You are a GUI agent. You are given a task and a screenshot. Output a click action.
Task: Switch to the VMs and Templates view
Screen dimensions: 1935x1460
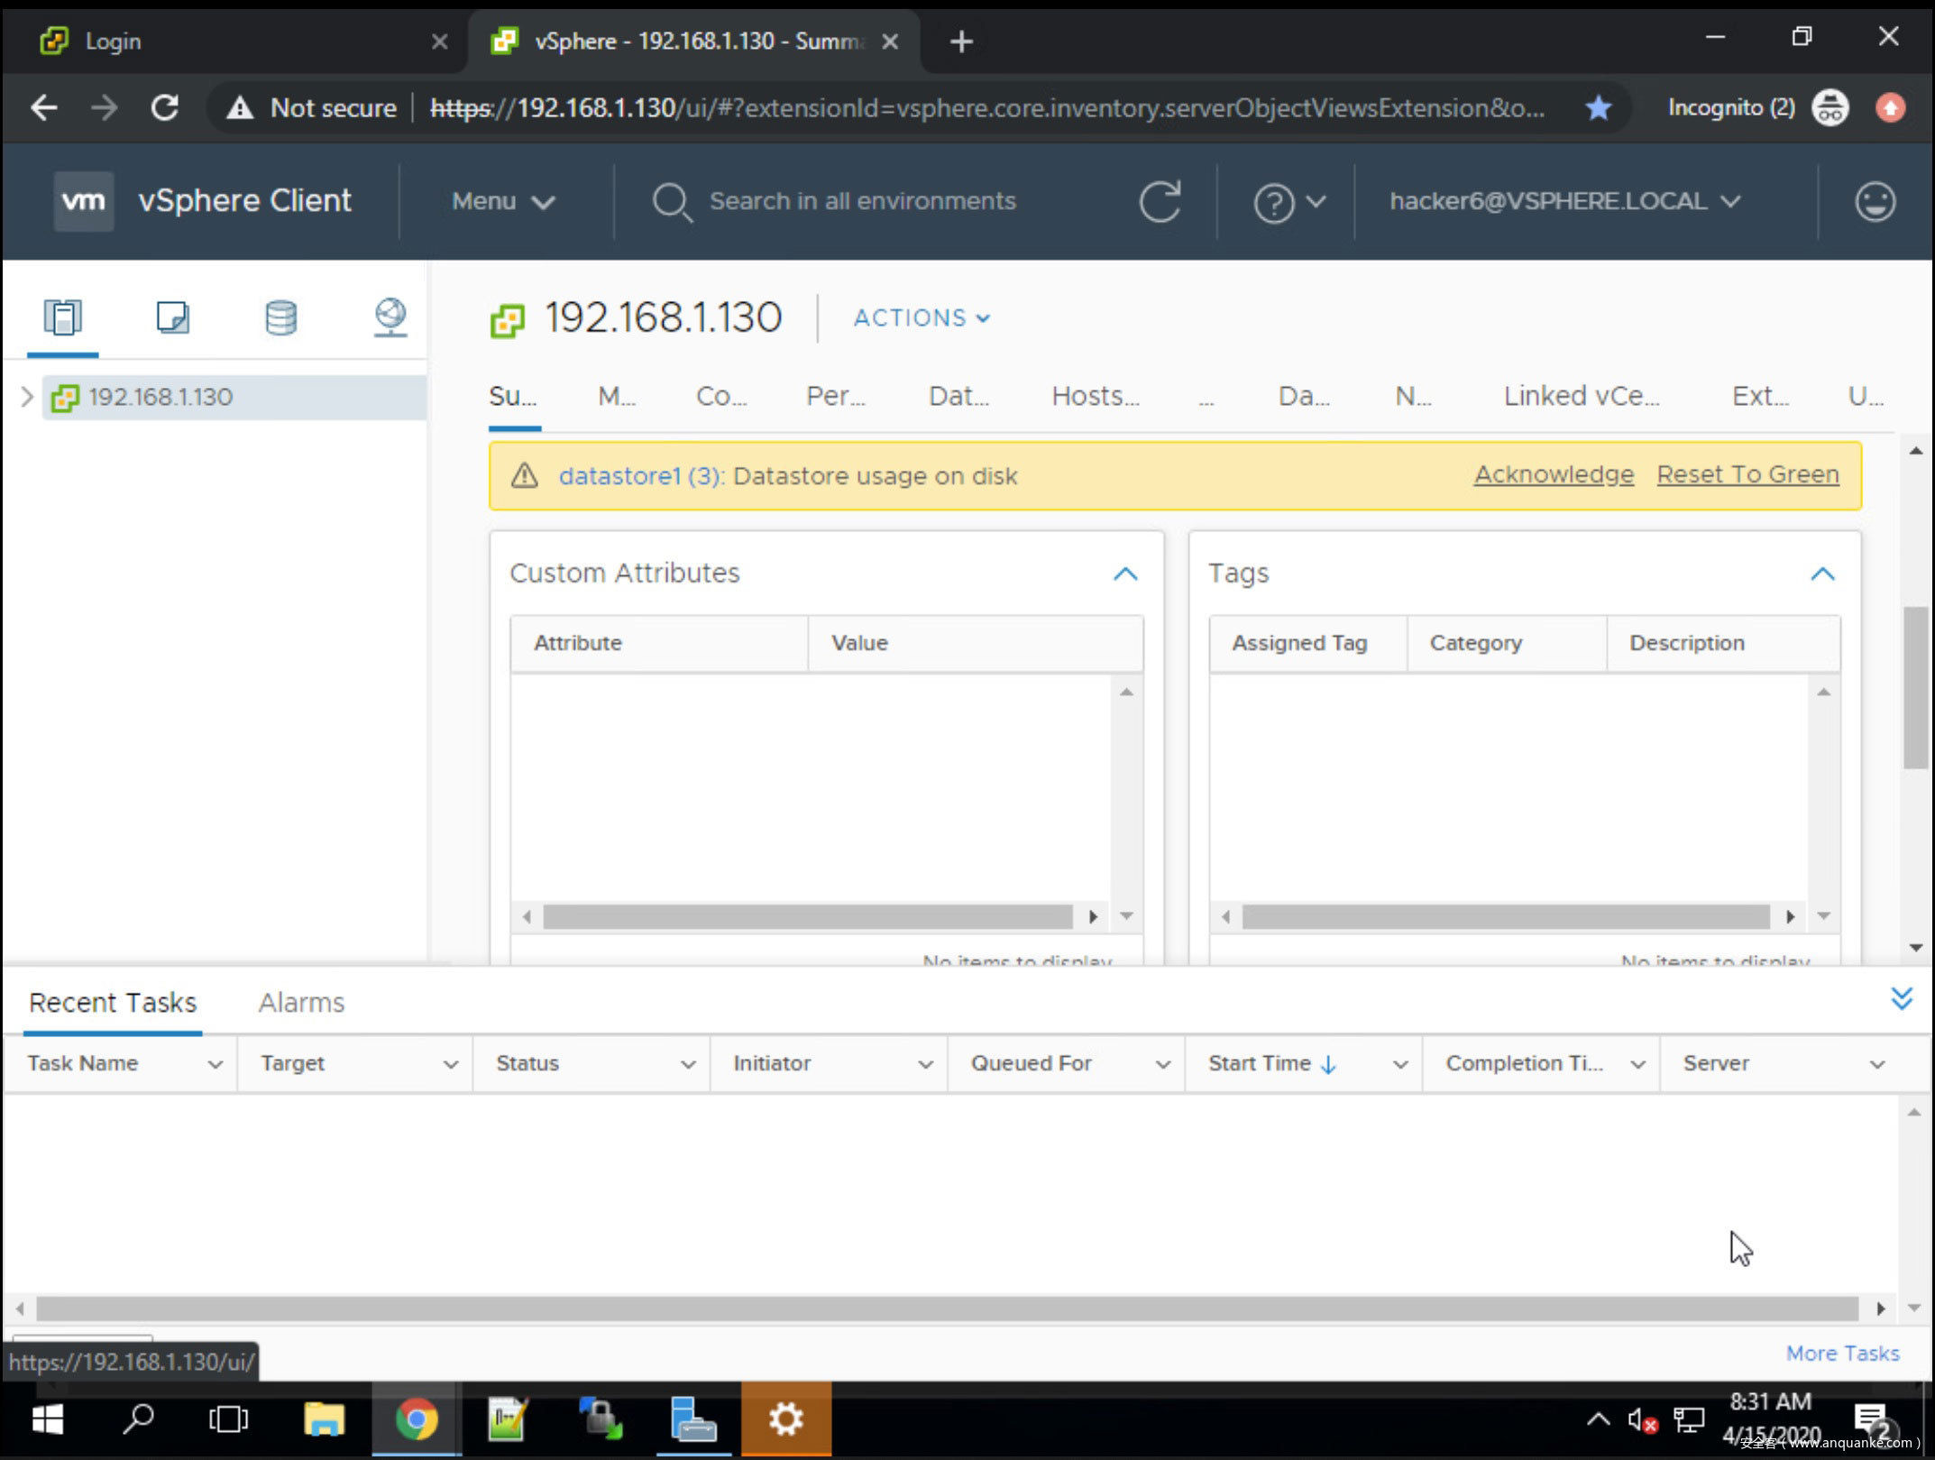click(x=171, y=317)
